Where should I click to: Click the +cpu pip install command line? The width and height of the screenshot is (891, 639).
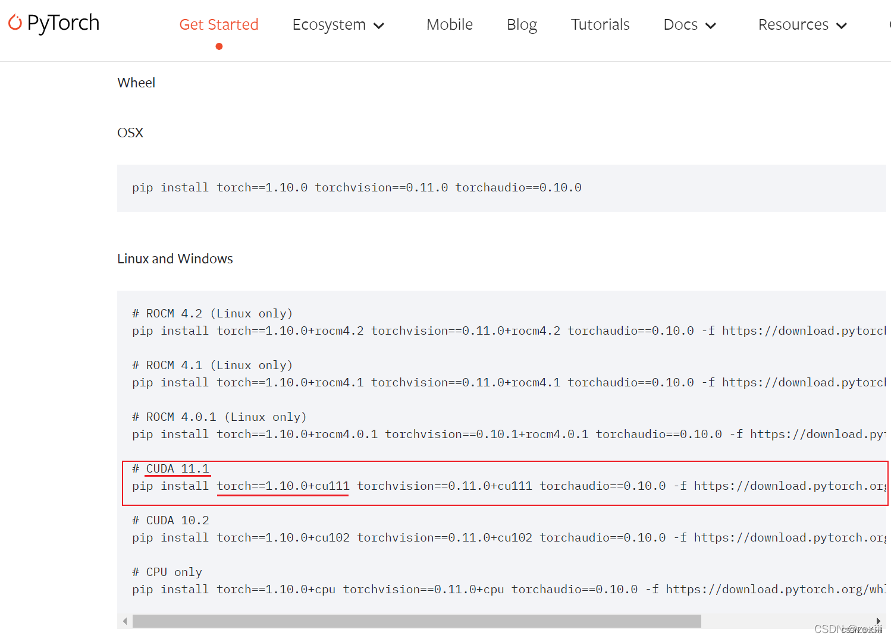(x=509, y=589)
